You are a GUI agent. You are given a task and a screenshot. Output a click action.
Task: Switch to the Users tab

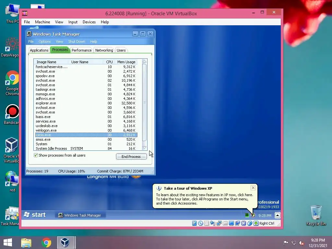(x=121, y=50)
